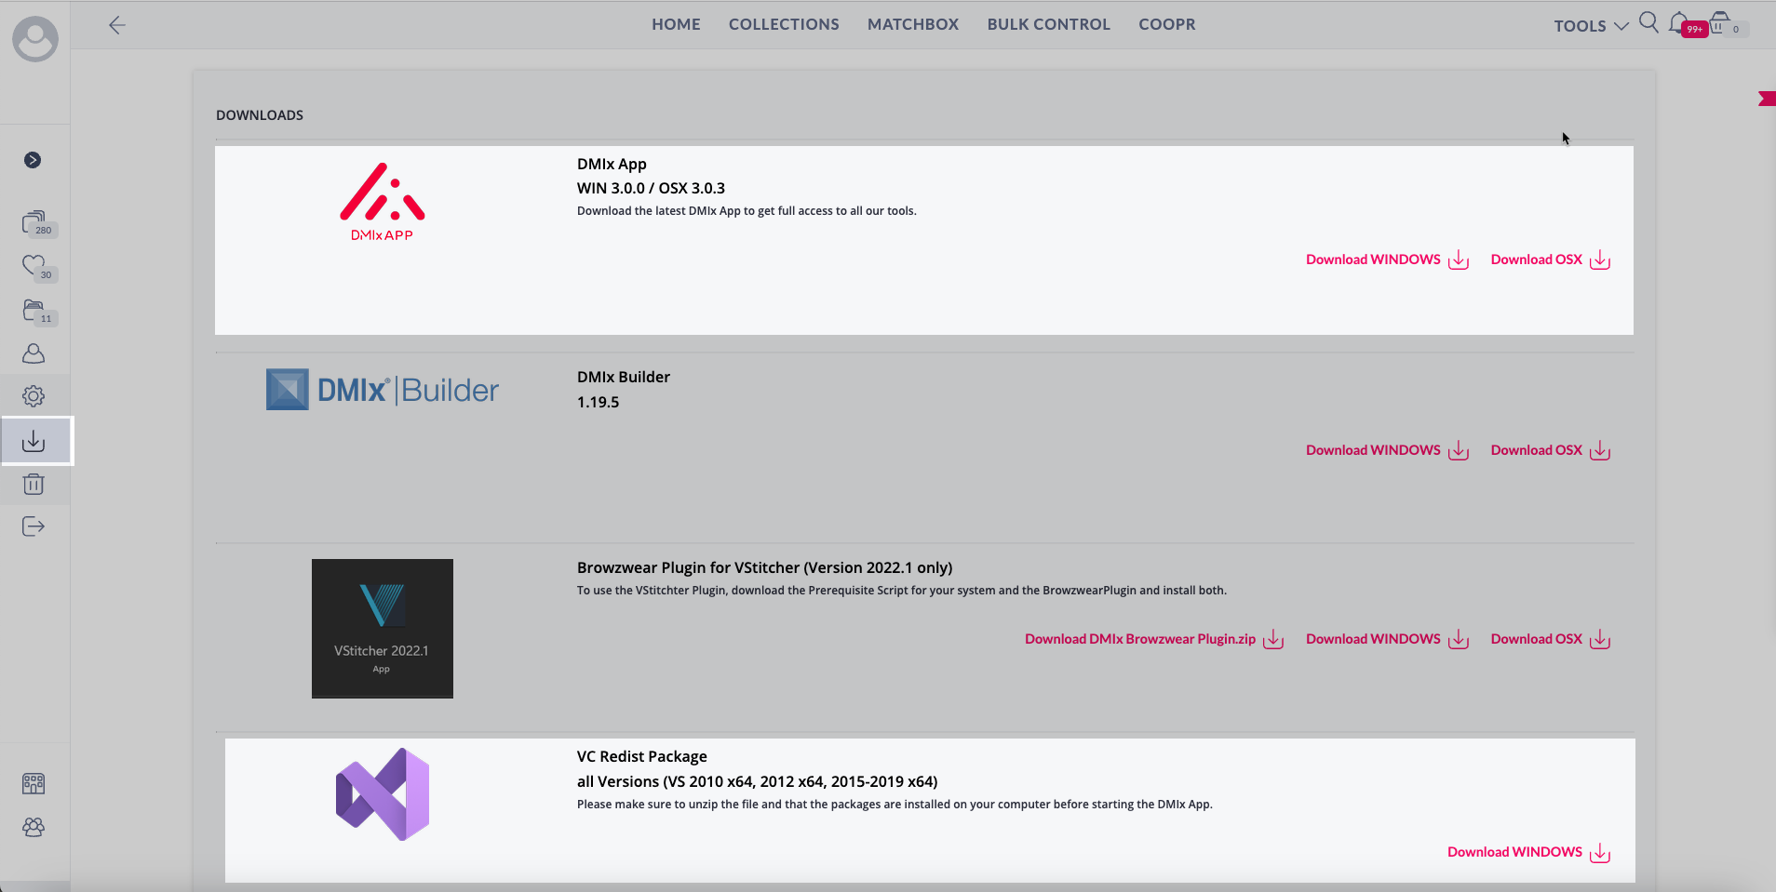Click the "VC Redist Package" title

642,756
